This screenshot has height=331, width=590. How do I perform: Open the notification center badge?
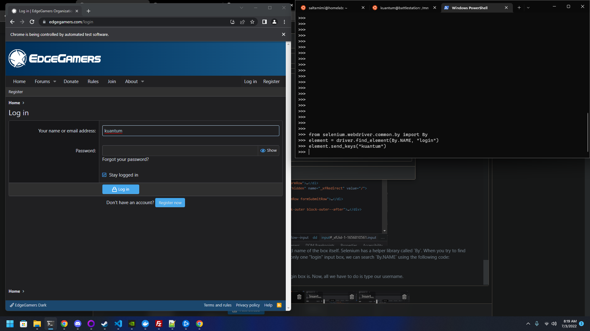coord(581,324)
